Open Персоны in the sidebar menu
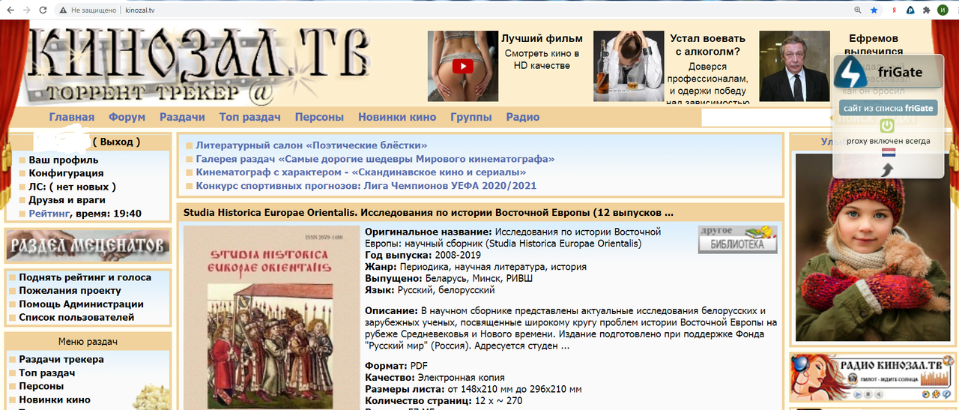 coord(42,386)
